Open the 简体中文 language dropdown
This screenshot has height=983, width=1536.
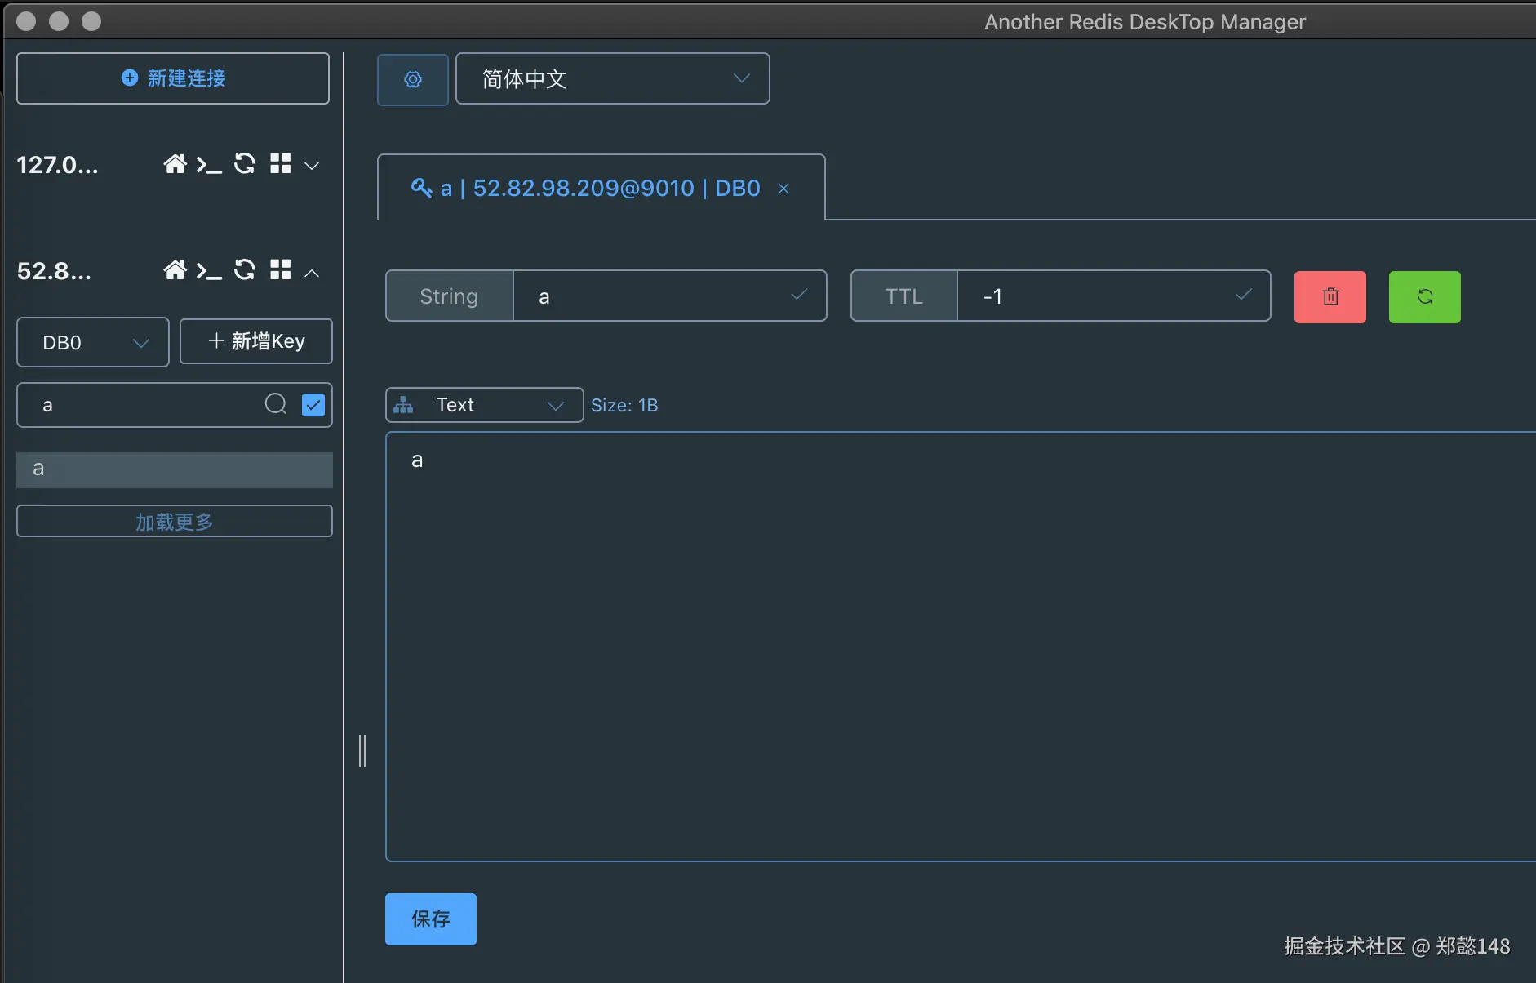click(612, 79)
